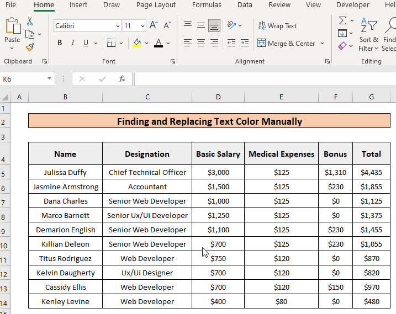The image size is (396, 314).
Task: Expand Merge & Center dropdown arrow
Action: [x=322, y=44]
